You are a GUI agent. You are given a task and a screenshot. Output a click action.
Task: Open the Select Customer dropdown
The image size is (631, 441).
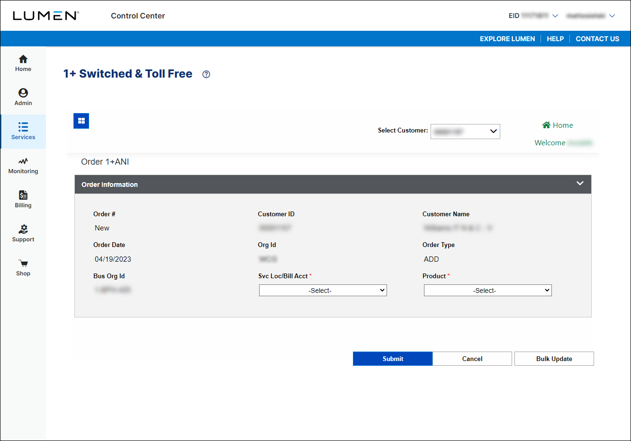pyautogui.click(x=465, y=131)
